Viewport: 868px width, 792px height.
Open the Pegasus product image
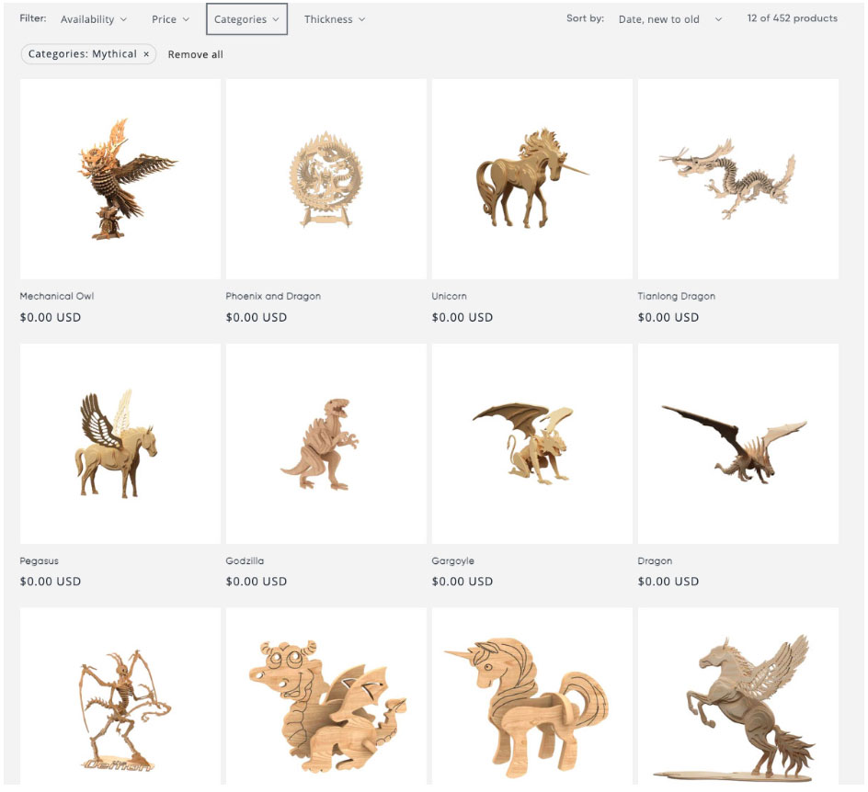120,444
